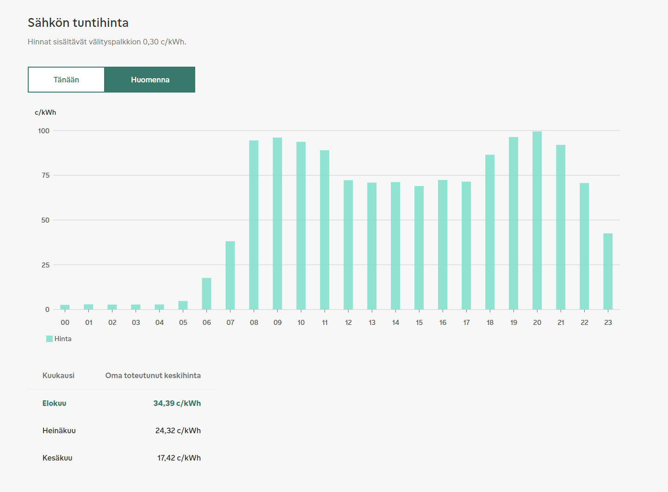Click the bar for hour 09
This screenshot has height=492, width=668.
(278, 224)
